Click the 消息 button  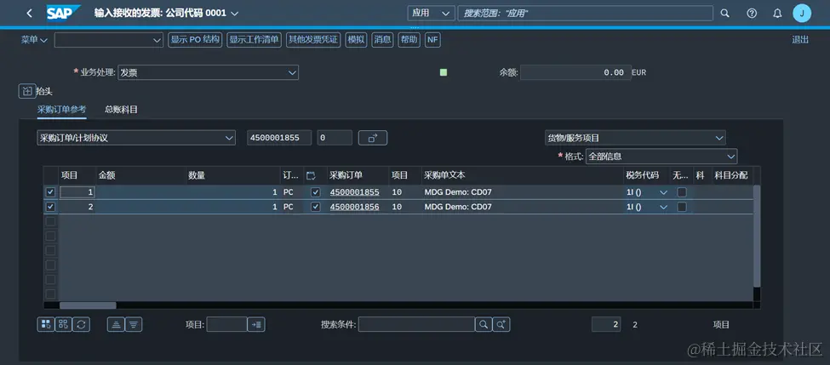382,40
